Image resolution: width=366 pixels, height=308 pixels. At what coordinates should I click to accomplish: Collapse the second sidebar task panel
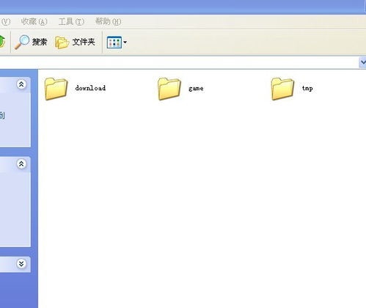click(21, 164)
